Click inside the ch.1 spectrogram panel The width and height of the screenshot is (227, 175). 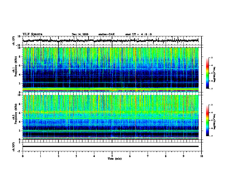coord(110,70)
